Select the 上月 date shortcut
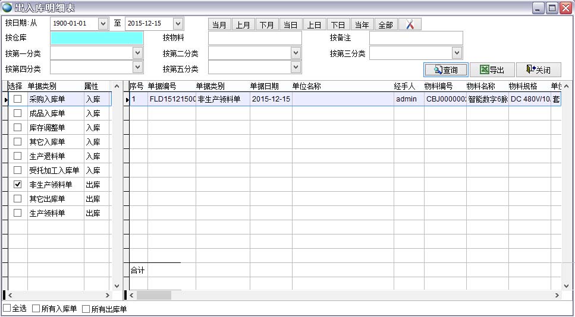575x317 pixels. pyautogui.click(x=243, y=24)
